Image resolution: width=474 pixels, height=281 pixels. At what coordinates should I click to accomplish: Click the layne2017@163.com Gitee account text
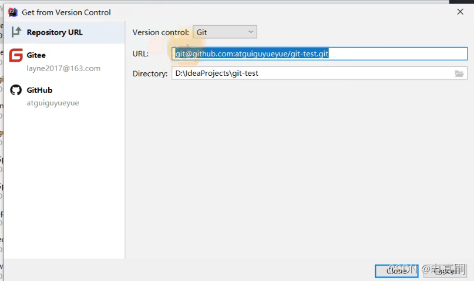click(63, 68)
